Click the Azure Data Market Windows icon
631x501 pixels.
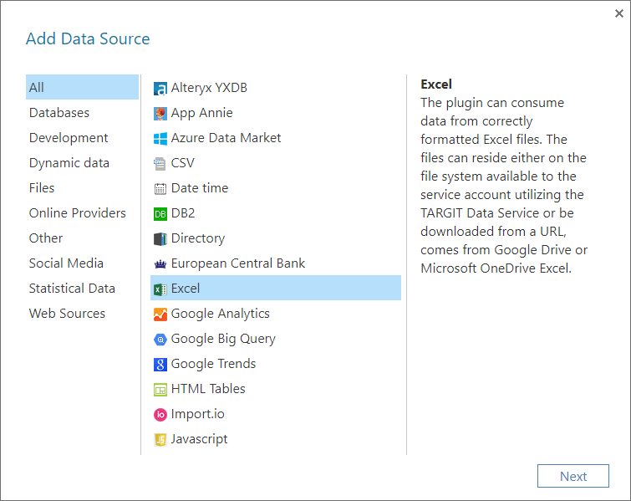[160, 139]
